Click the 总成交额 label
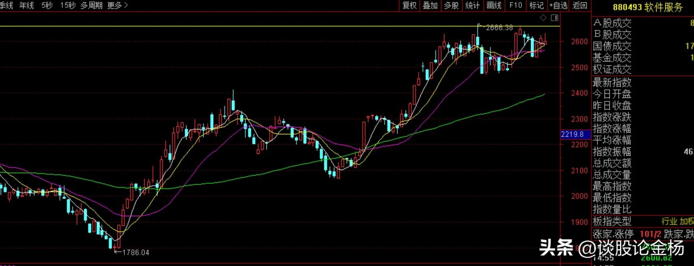The width and height of the screenshot is (694, 266). (x=612, y=163)
